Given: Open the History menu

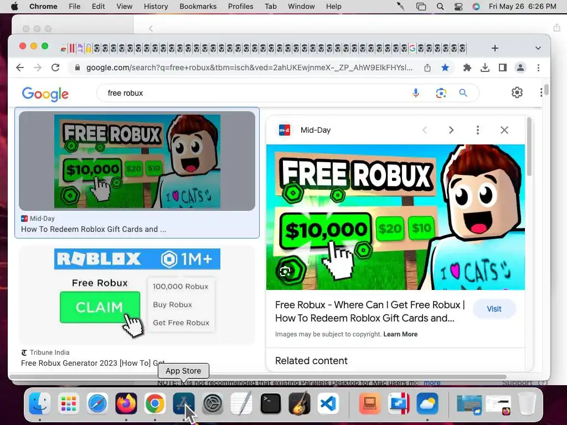Looking at the screenshot, I should click(x=156, y=7).
